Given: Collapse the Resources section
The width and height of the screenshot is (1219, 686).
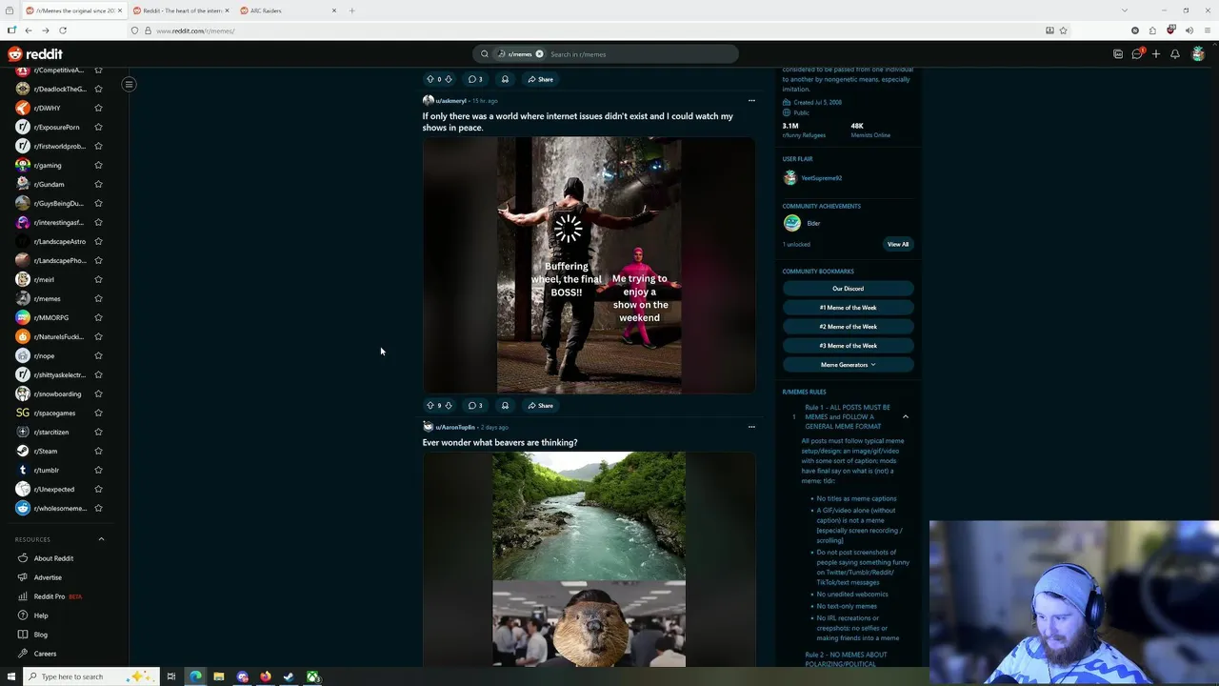Looking at the screenshot, I should [x=101, y=539].
